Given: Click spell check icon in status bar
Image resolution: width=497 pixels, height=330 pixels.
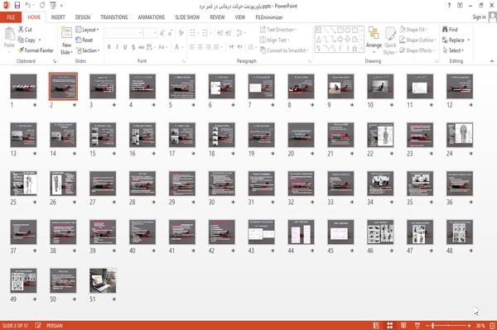Looking at the screenshot, I should pos(38,325).
